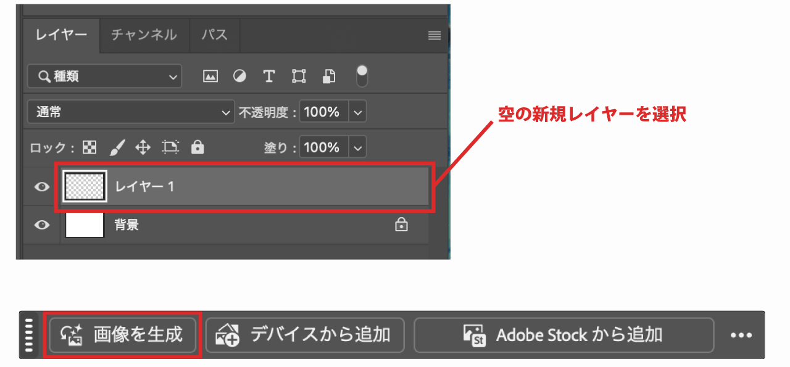Lock transparent pixels checkerboard icon
The image size is (790, 367).
[x=90, y=147]
